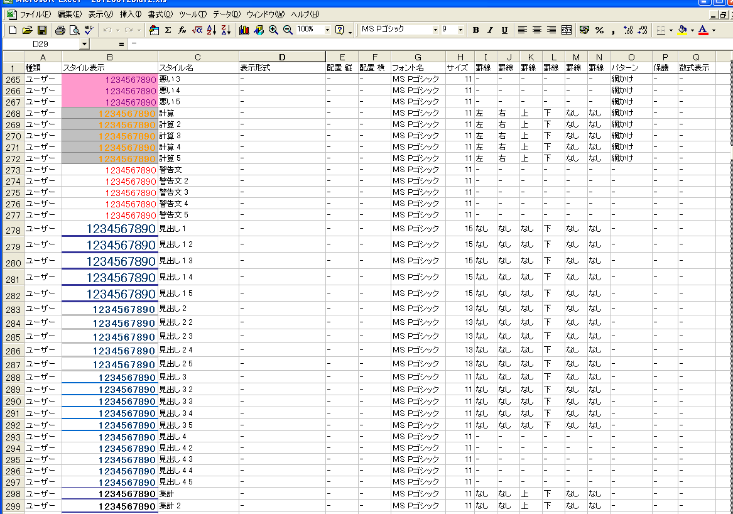The width and height of the screenshot is (733, 514).
Task: Apply percent style to cells
Action: pyautogui.click(x=599, y=30)
